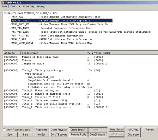Click the Save button
This screenshot has height=140, width=158.
(x=26, y=135)
